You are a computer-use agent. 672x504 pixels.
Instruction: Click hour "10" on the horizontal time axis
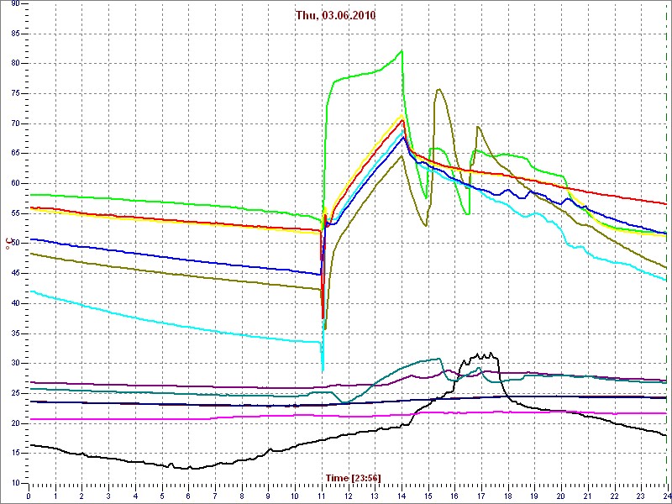[295, 496]
